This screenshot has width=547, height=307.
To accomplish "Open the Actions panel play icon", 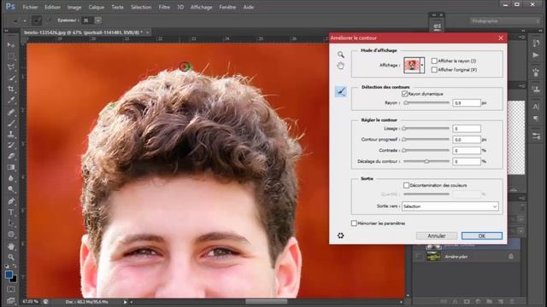I will click(x=536, y=55).
